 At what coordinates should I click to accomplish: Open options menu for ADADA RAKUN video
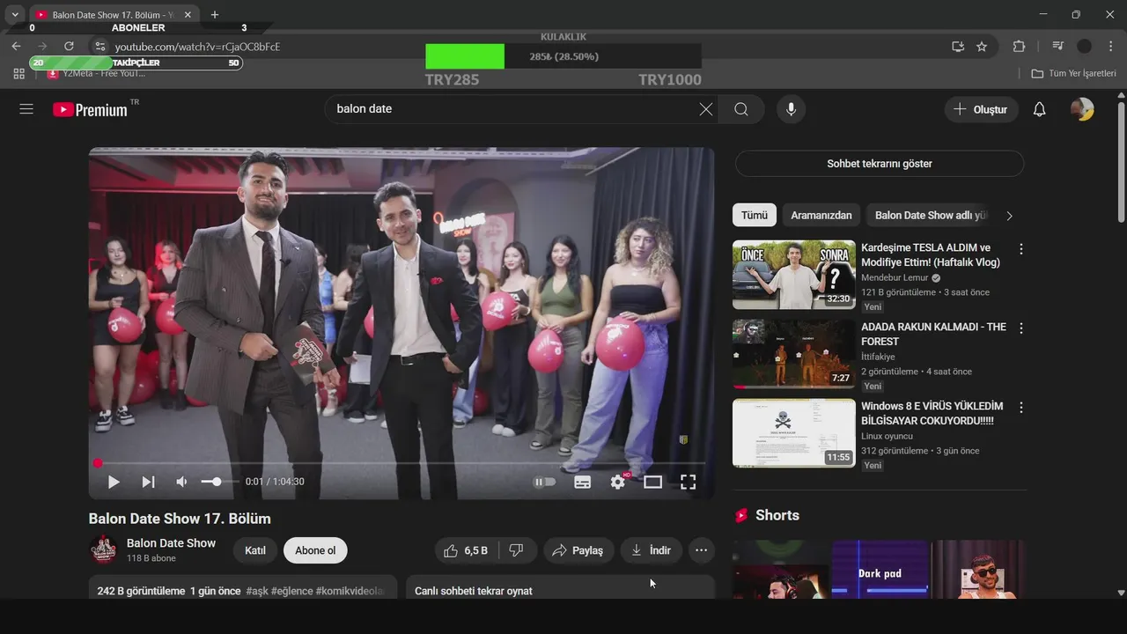(x=1021, y=328)
